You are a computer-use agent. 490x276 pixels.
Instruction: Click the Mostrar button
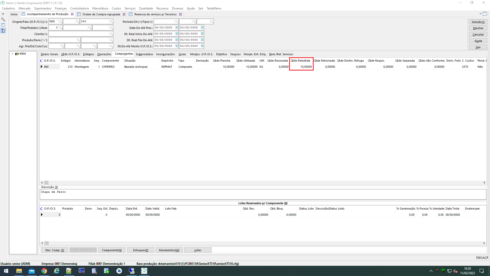pos(478,28)
